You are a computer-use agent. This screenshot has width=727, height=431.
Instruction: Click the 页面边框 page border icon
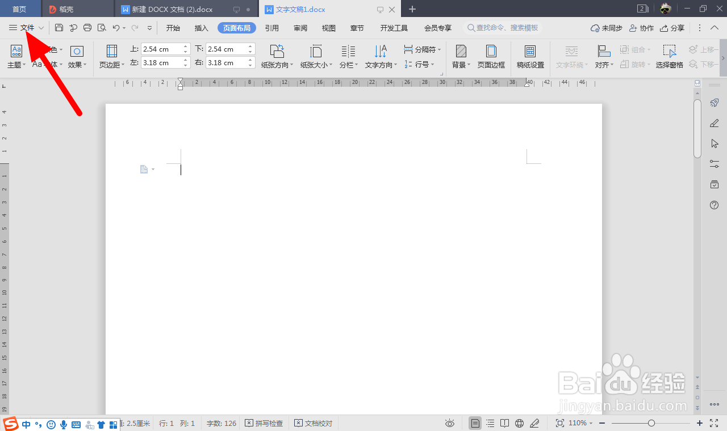(x=491, y=52)
